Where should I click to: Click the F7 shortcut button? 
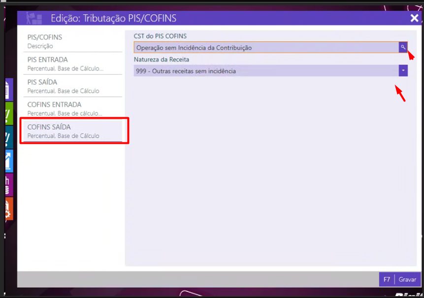click(387, 279)
